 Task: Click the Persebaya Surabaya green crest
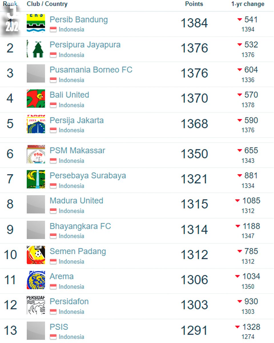(x=36, y=179)
